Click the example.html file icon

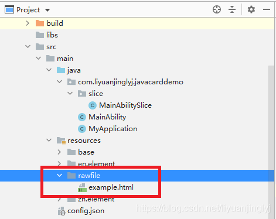pyautogui.click(x=82, y=187)
